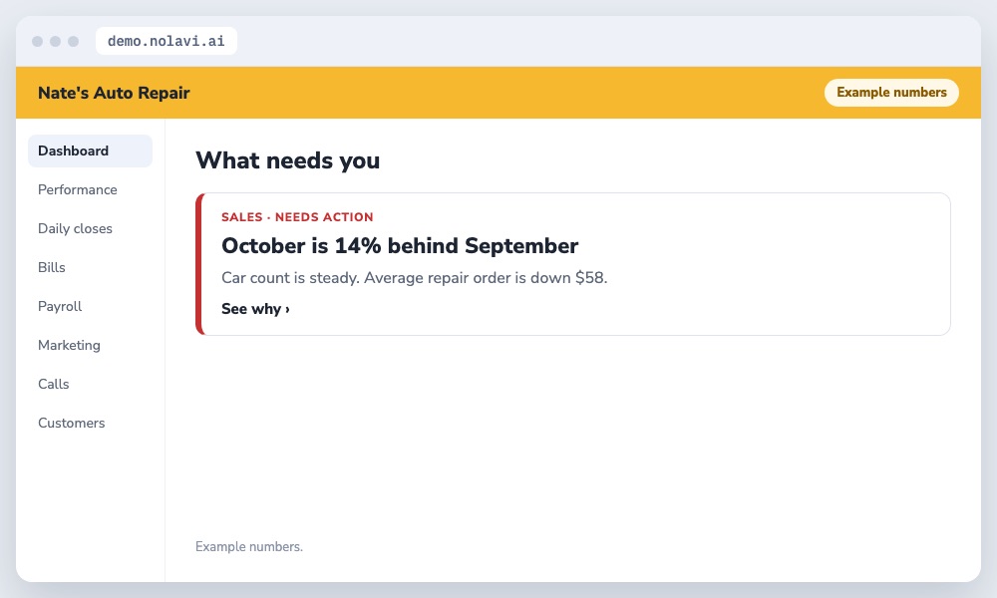Viewport: 997px width, 598px height.
Task: Click the demo.nolavi.ai address bar
Action: tap(166, 41)
